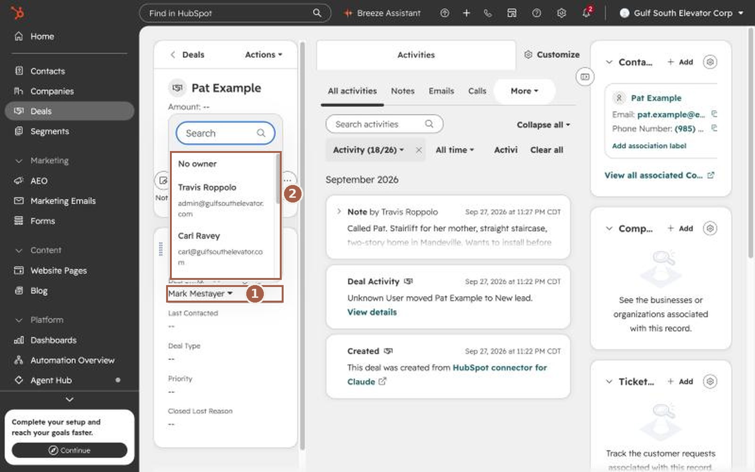Switch to the Emails activity tab
Screen dimensions: 755x472
click(441, 91)
